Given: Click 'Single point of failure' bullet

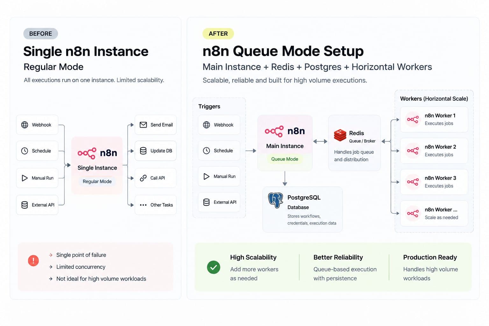Looking at the screenshot, I should tap(81, 255).
